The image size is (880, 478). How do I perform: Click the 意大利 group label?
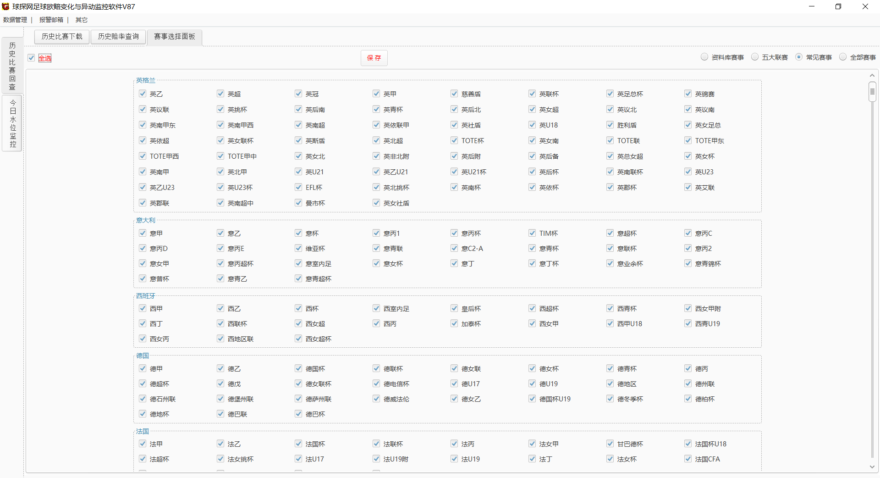[x=146, y=220]
